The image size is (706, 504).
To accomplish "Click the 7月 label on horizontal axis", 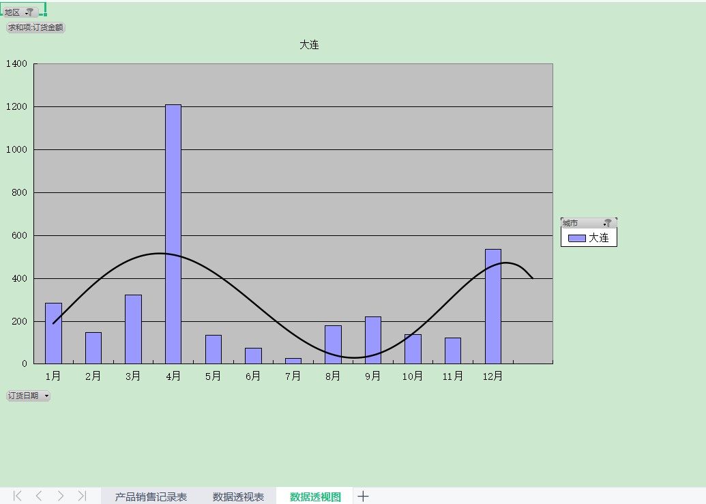I will tap(293, 376).
